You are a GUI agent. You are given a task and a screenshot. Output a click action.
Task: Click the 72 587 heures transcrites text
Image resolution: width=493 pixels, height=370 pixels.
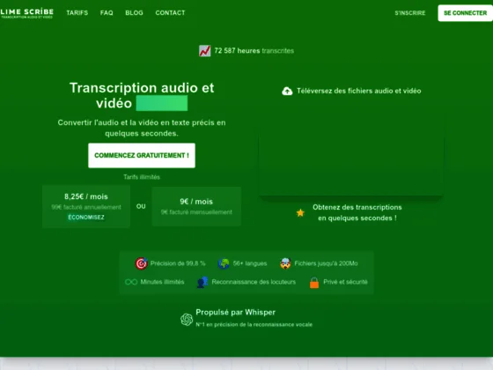click(x=254, y=51)
